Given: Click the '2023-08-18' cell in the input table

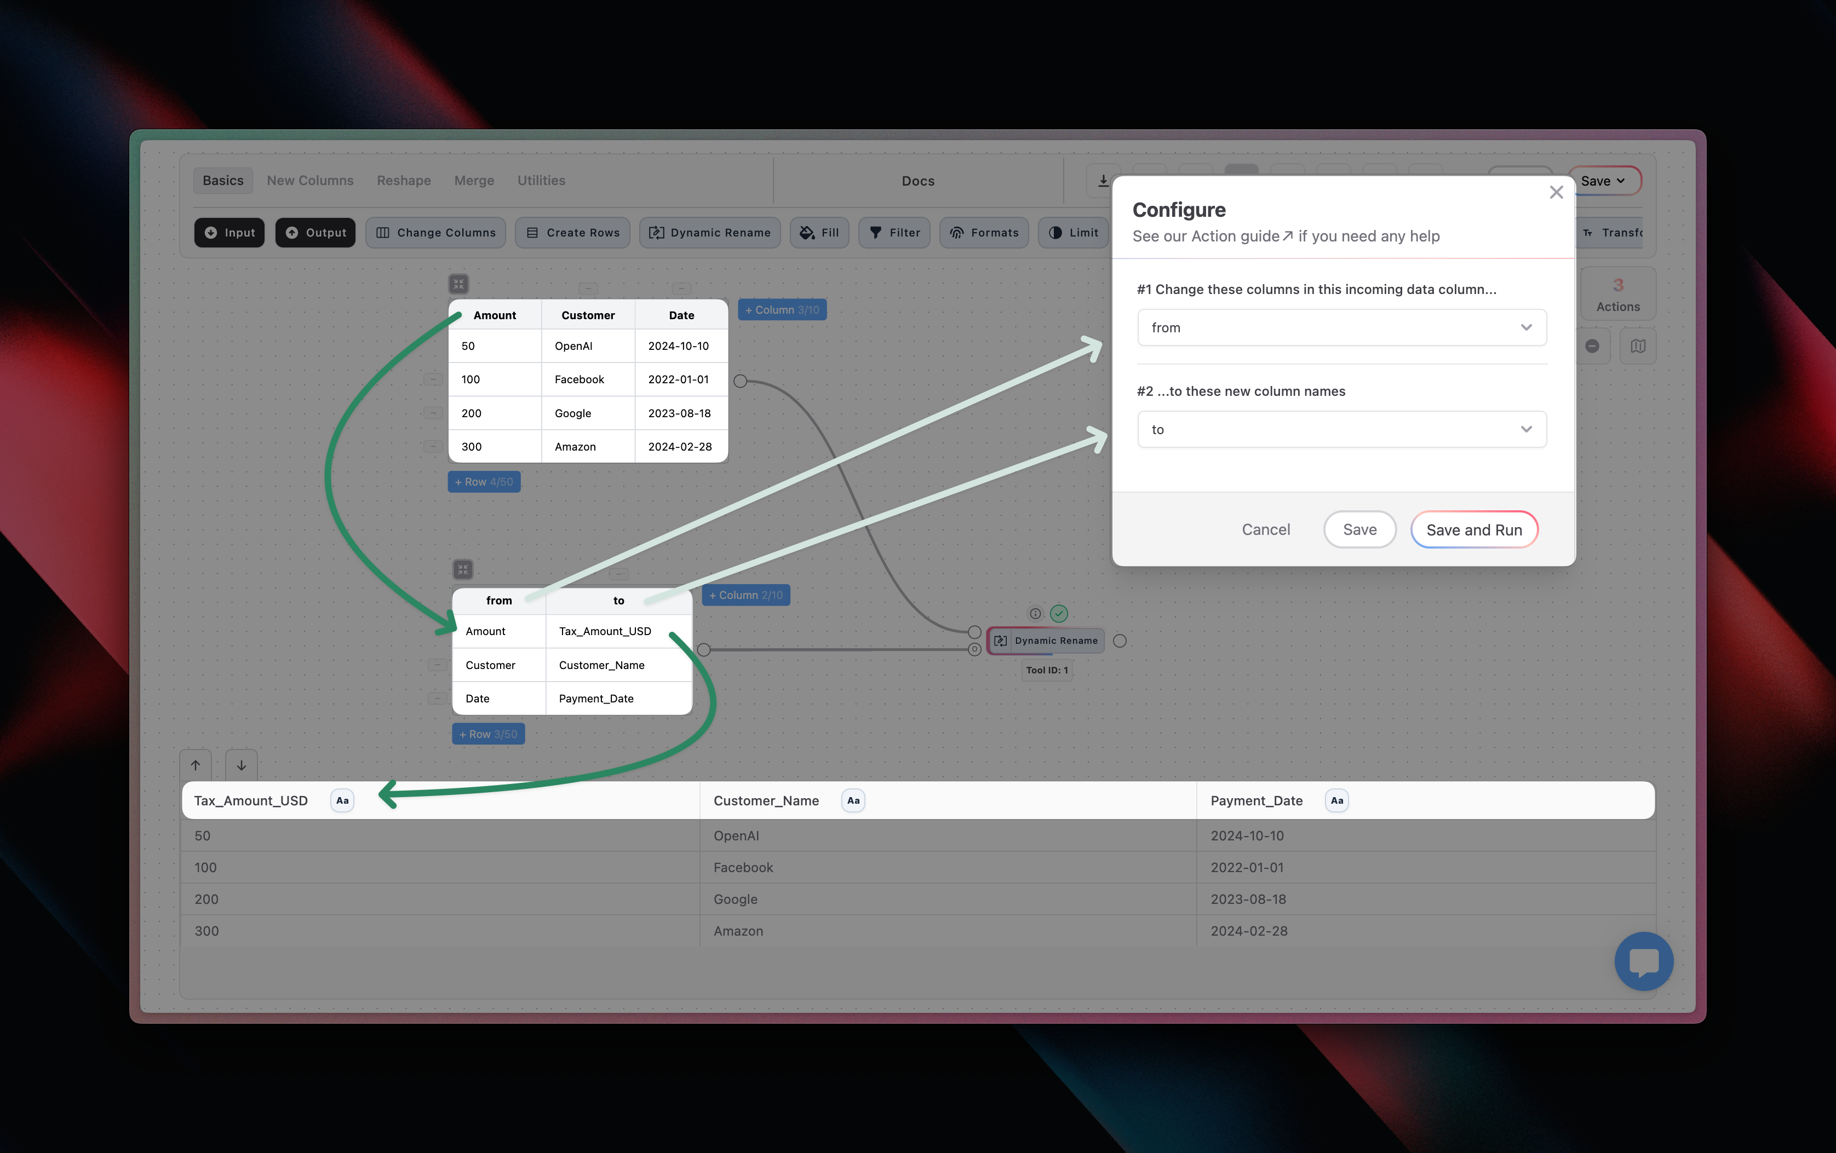Looking at the screenshot, I should tap(681, 413).
